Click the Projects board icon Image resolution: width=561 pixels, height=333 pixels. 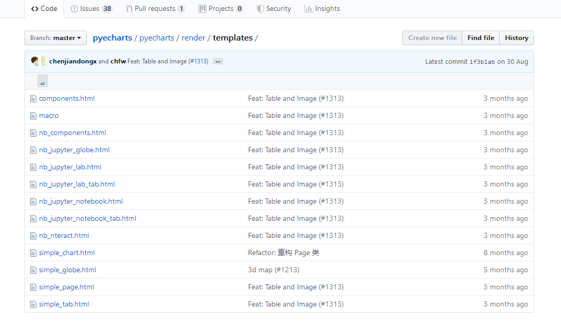click(x=202, y=9)
